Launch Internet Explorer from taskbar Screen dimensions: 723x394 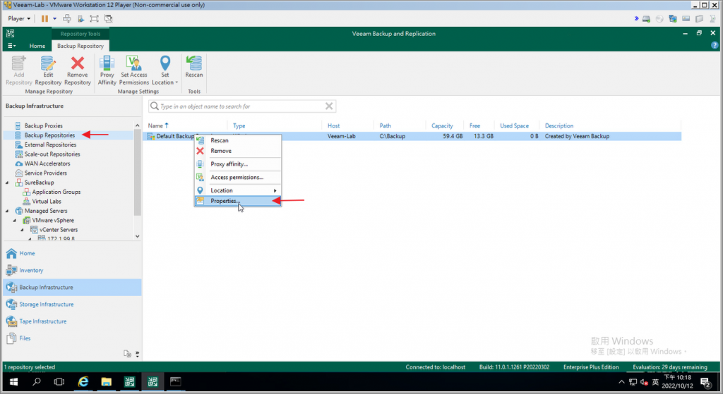pyautogui.click(x=83, y=381)
